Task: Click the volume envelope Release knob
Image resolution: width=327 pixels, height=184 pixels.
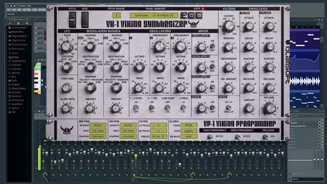Action: point(269,88)
